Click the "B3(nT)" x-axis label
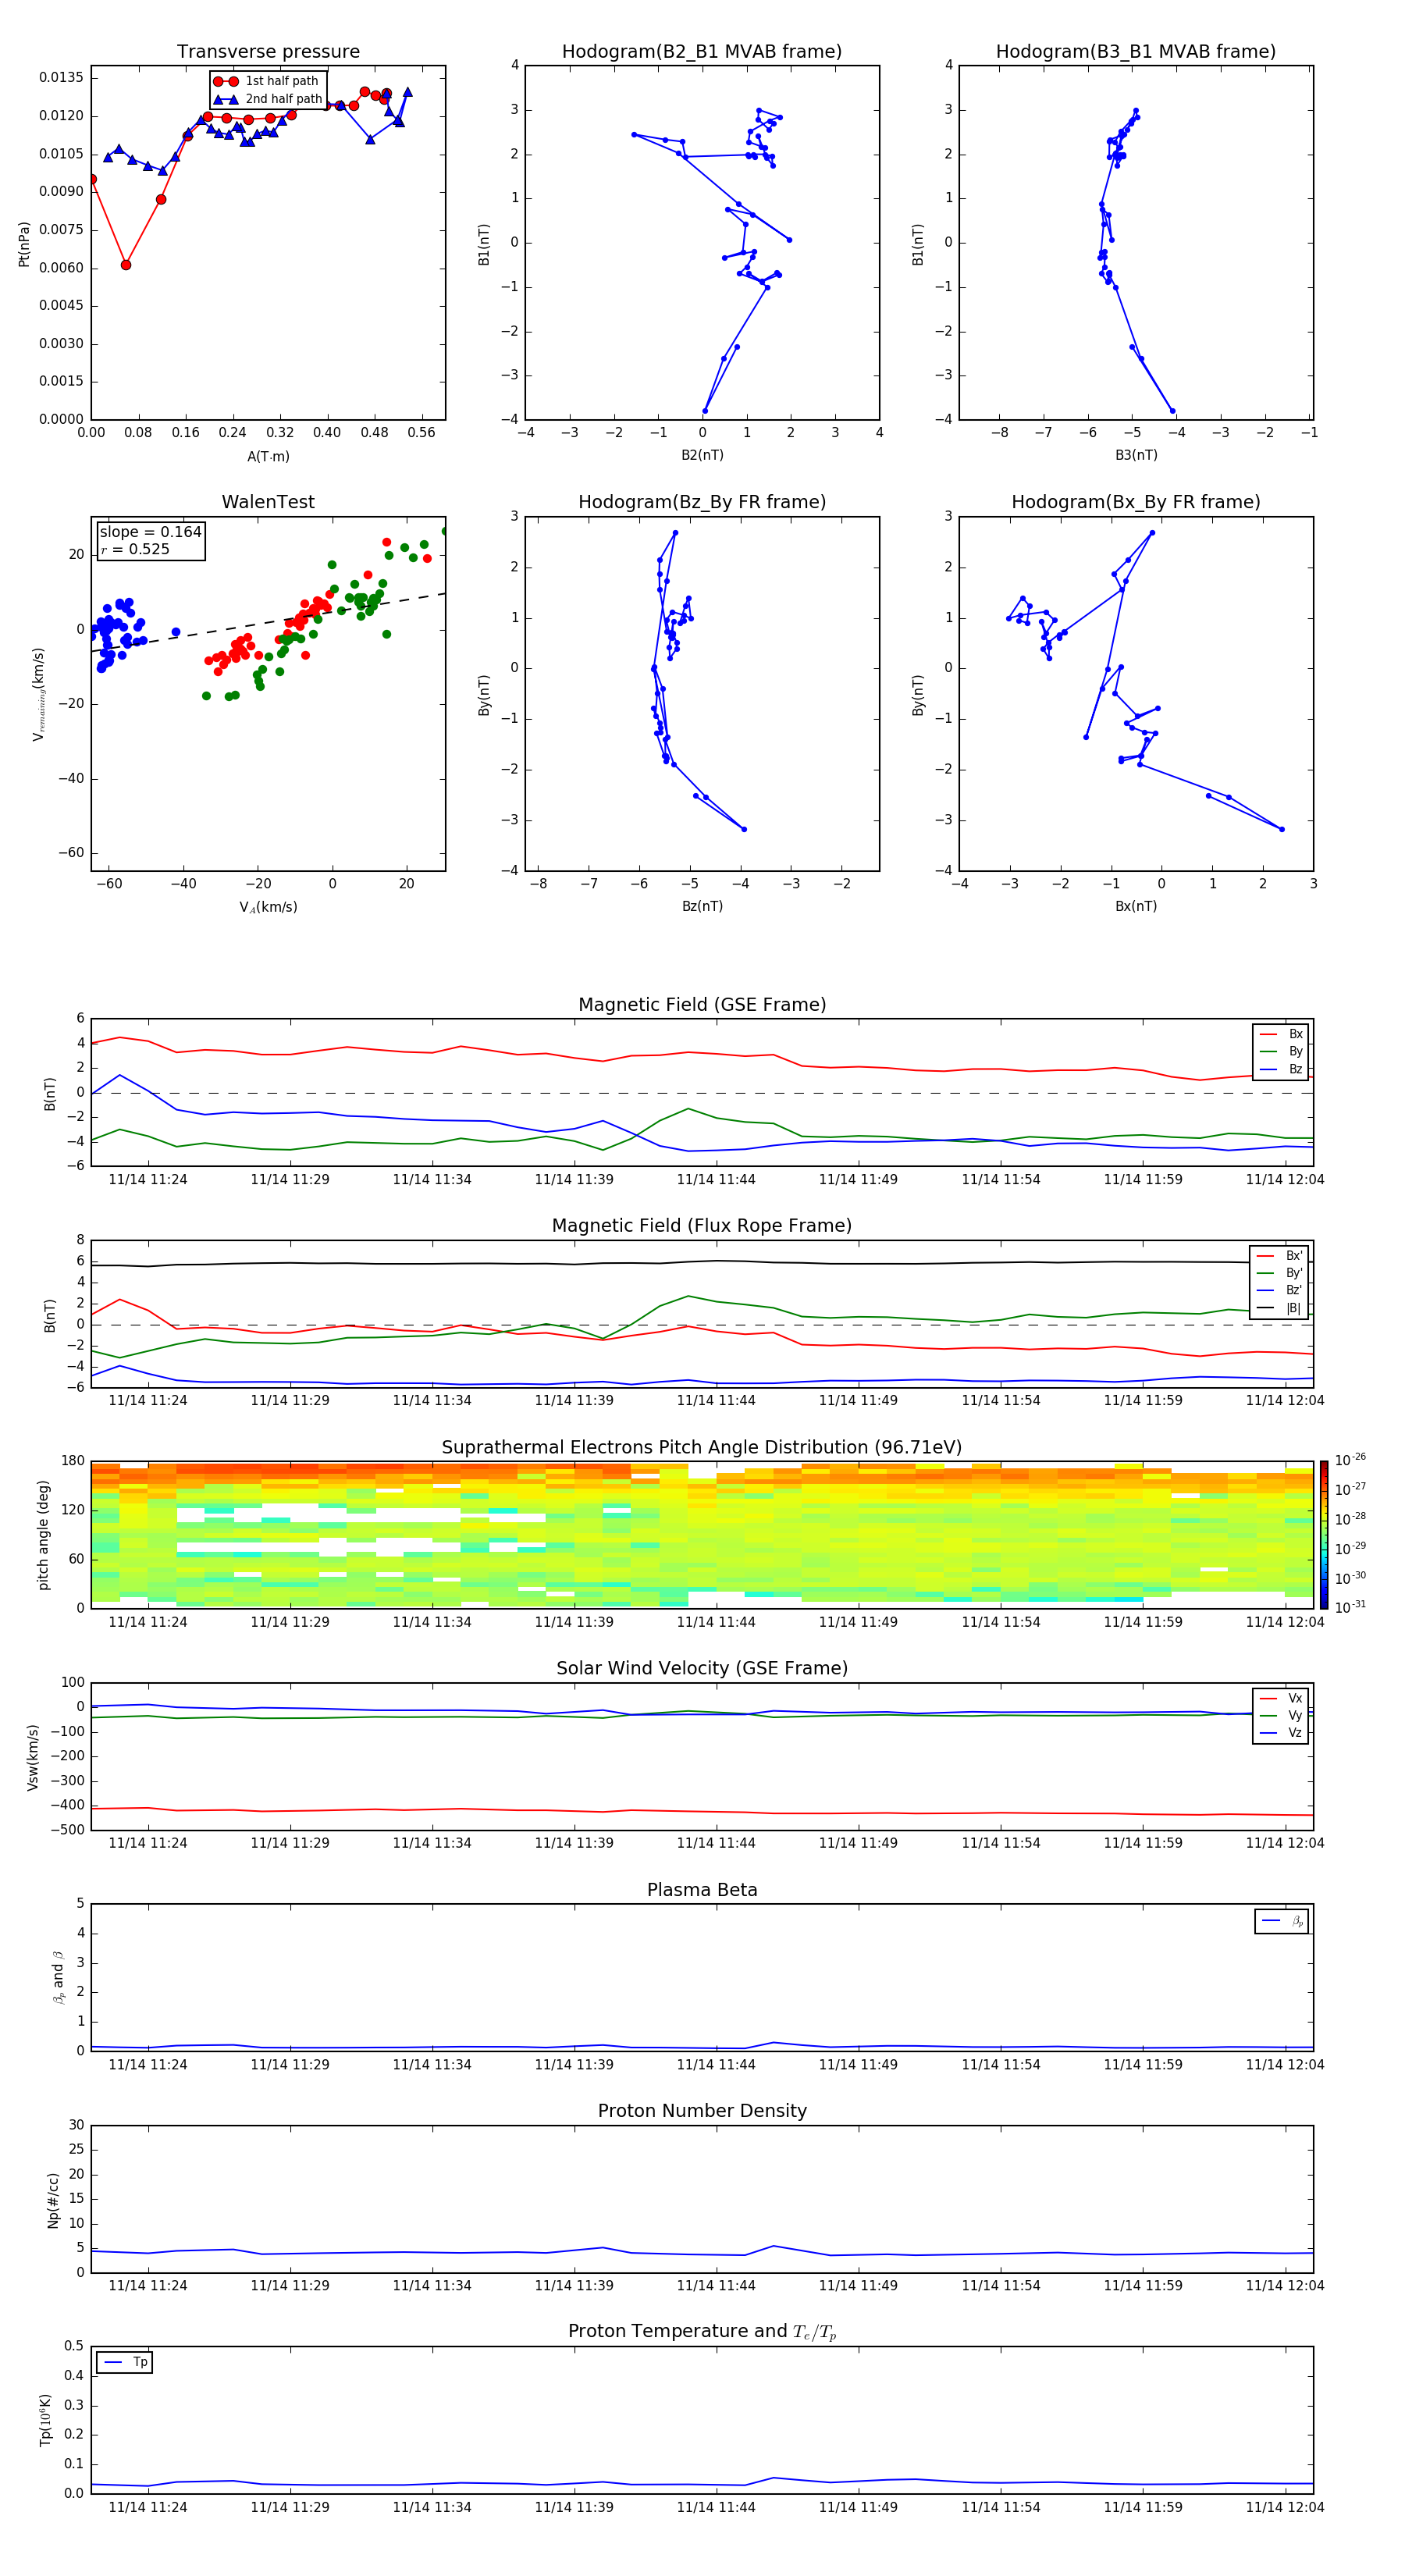Image resolution: width=1405 pixels, height=2576 pixels. pyautogui.click(x=1136, y=455)
